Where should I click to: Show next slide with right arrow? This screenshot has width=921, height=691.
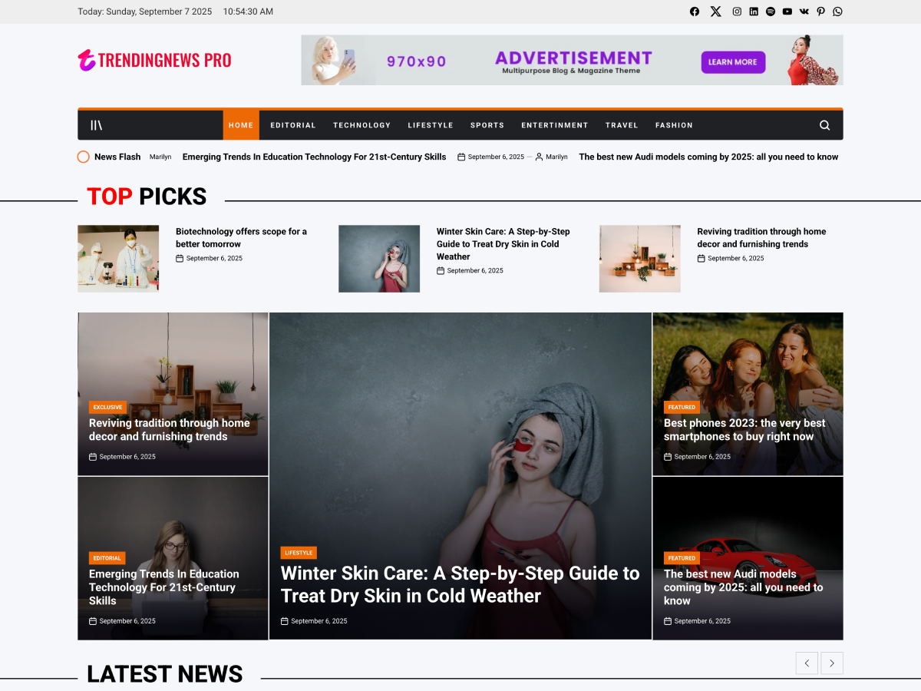[832, 663]
